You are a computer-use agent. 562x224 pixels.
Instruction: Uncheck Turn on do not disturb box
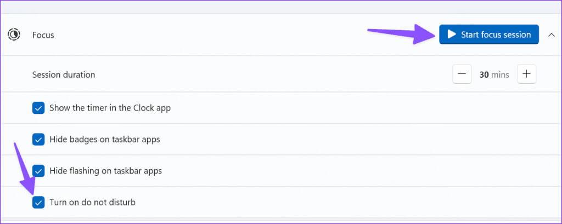(38, 202)
